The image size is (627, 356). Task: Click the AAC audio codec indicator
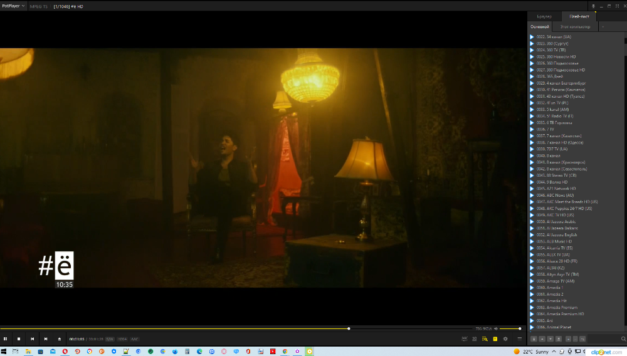[135, 339]
